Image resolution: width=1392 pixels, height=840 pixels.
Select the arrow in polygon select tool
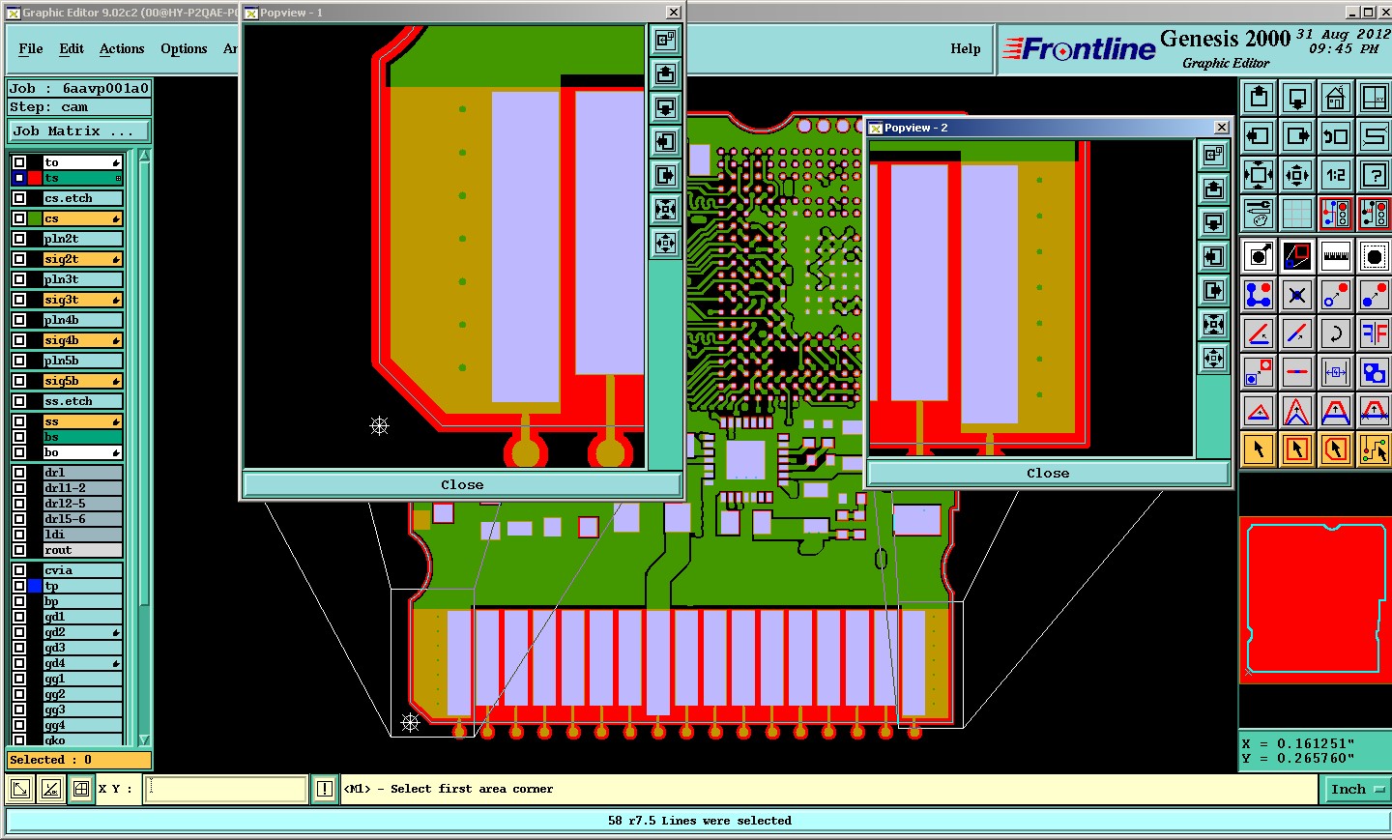click(1336, 449)
